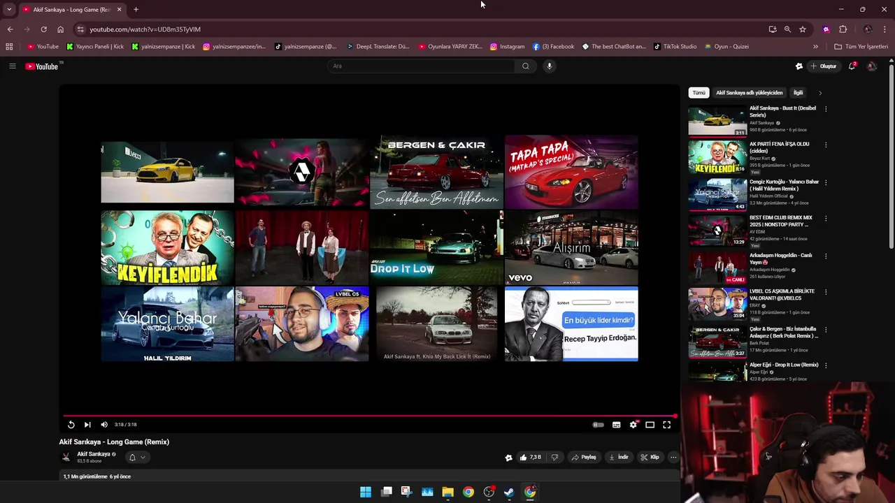Open the Drop It Low (Remix) sidebar title
This screenshot has width=895, height=503.
point(784,365)
